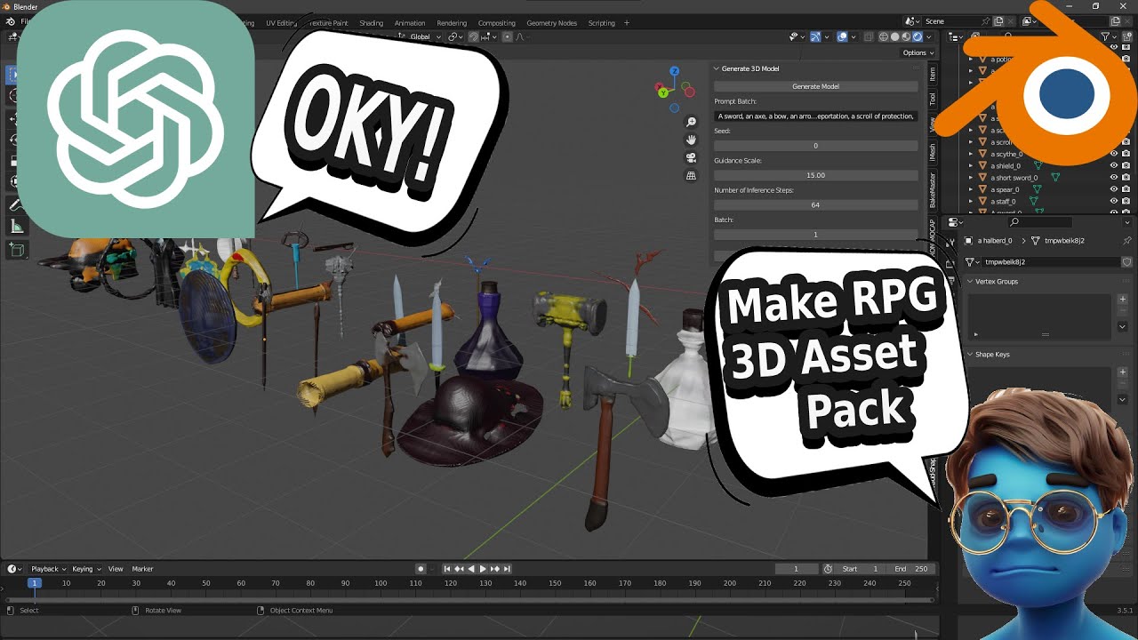
Task: Collapse the Shape Keys panel
Action: (x=970, y=354)
